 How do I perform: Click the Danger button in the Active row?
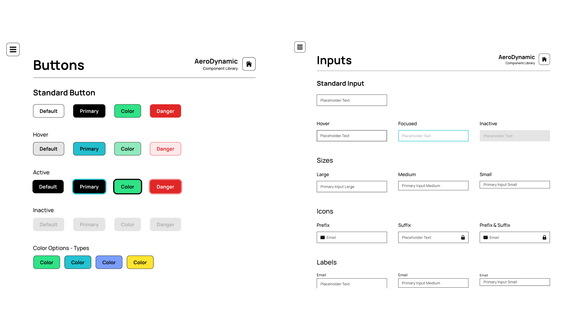point(165,187)
